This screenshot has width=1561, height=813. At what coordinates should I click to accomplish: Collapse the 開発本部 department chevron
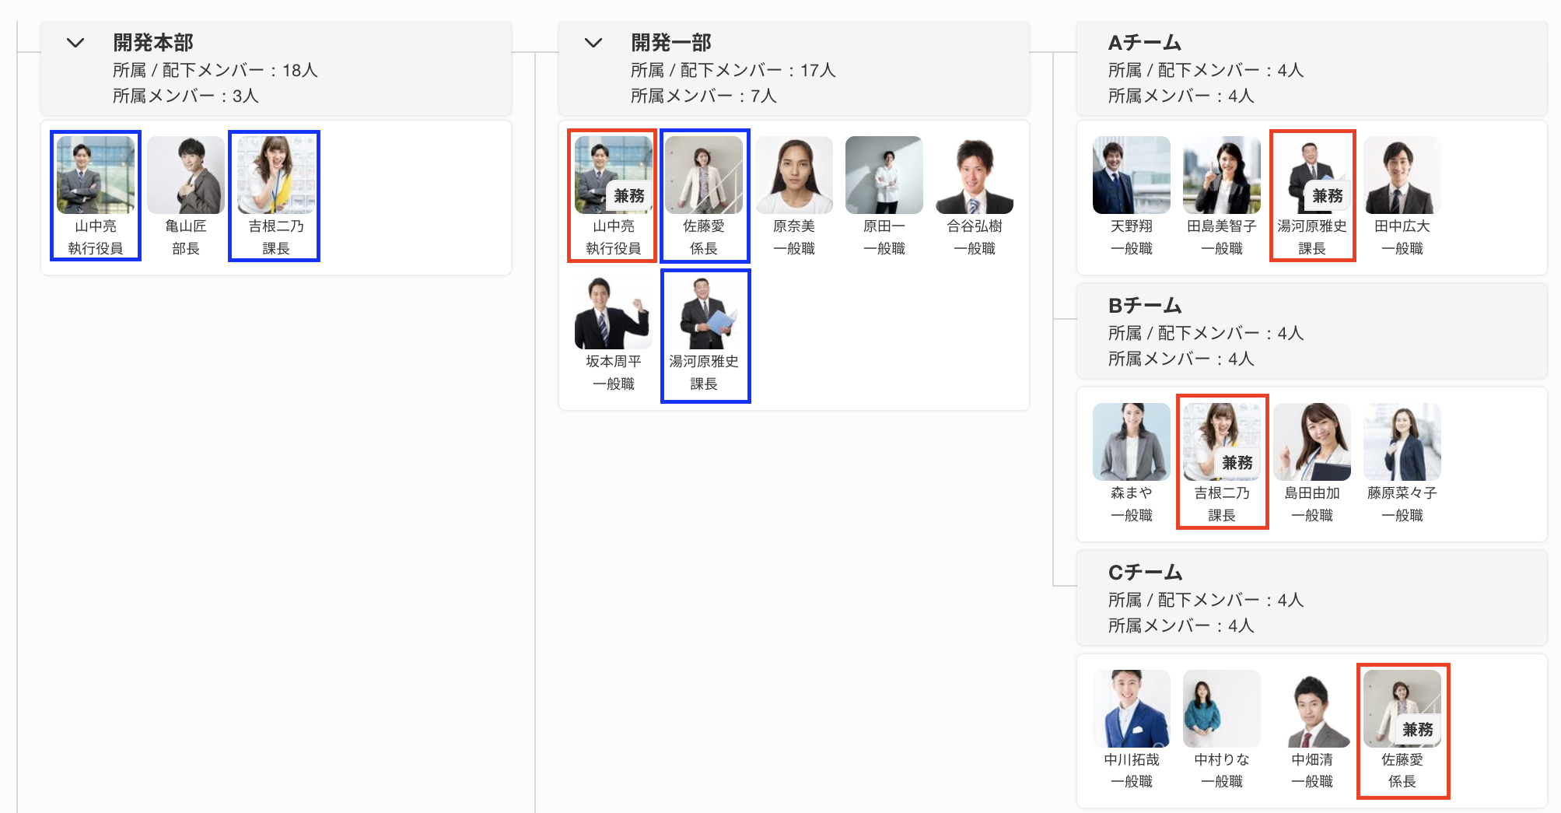75,43
